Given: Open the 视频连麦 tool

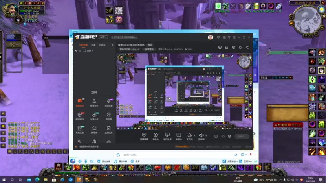Looking at the screenshot, I should click(x=108, y=102).
